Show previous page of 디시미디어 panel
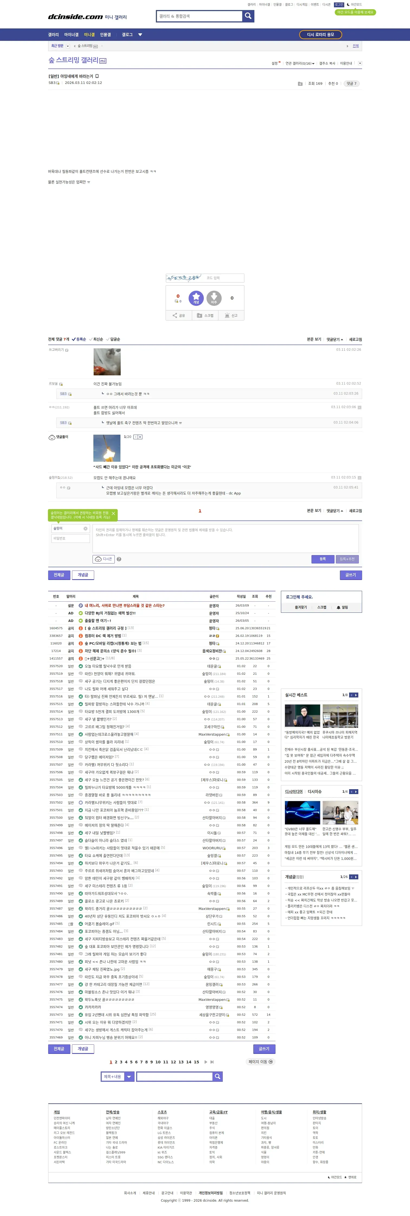The height and width of the screenshot is (1216, 410). pyautogui.click(x=352, y=792)
